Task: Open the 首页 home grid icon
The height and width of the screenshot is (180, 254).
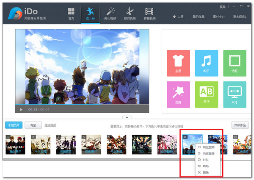Action: pos(71,14)
